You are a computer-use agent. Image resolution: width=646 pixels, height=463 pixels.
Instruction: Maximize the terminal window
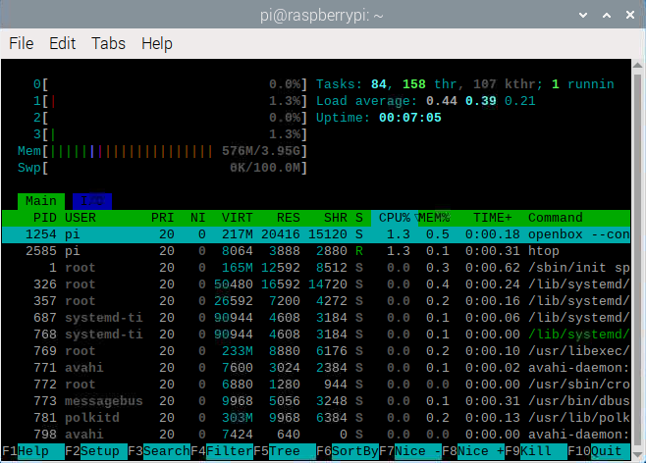608,15
